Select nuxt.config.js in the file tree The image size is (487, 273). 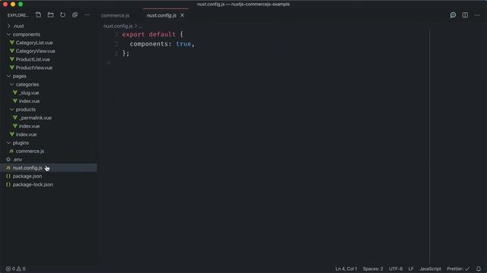point(49,168)
